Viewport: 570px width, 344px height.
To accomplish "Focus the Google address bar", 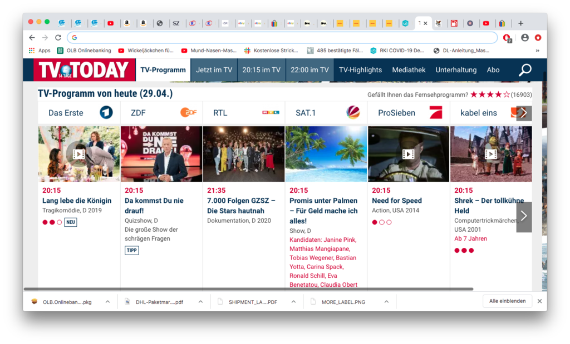I will (282, 37).
